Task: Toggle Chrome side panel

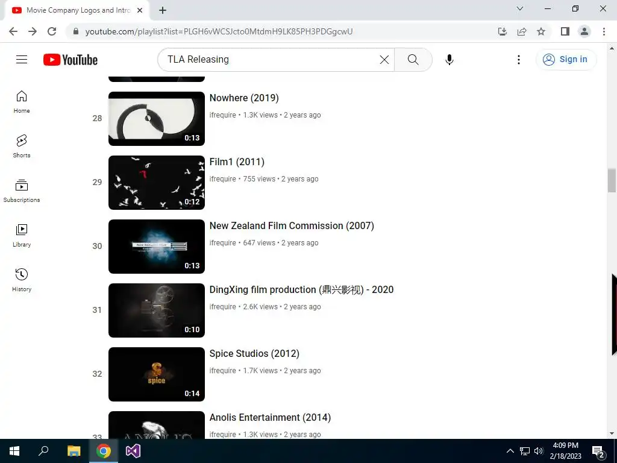Action: click(565, 31)
